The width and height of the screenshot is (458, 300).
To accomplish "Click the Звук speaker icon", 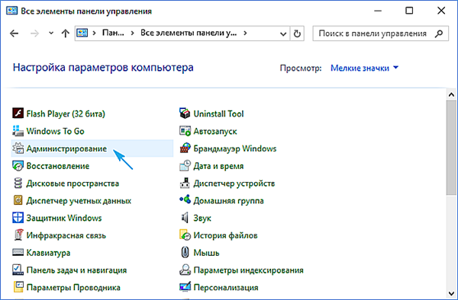I will point(185,218).
